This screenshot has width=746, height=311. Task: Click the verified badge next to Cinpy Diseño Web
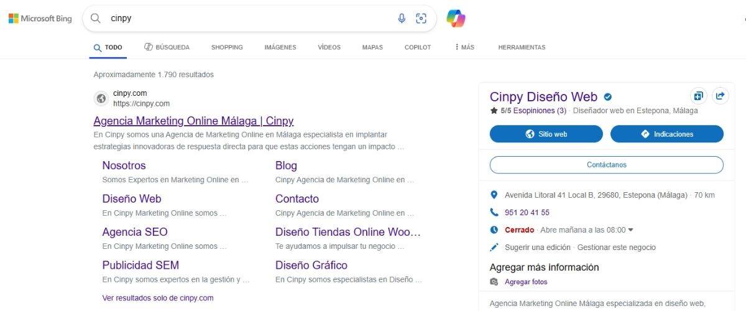coord(608,97)
